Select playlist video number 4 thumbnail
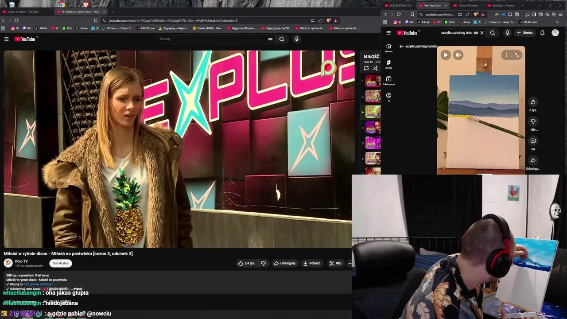This screenshot has height=319, width=567. coord(373,128)
